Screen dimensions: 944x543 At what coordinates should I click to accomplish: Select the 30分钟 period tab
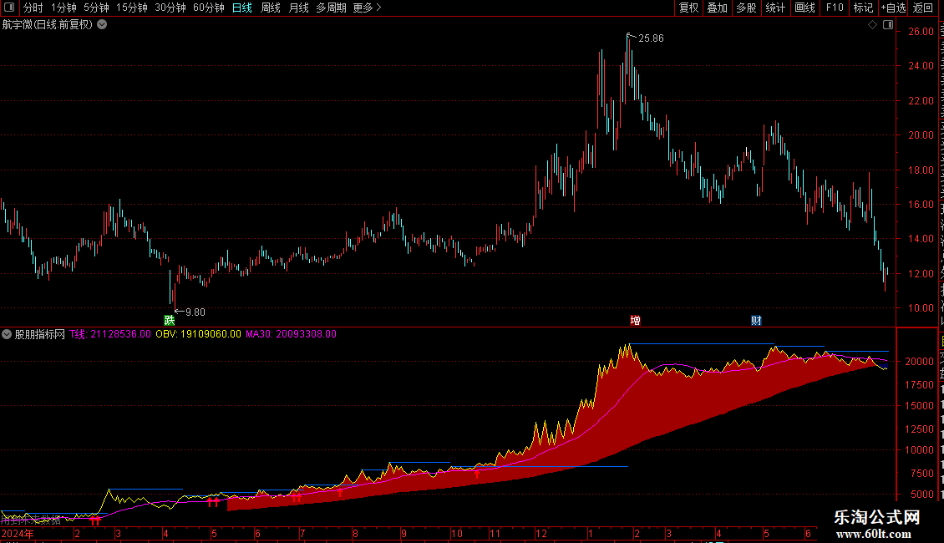point(170,8)
